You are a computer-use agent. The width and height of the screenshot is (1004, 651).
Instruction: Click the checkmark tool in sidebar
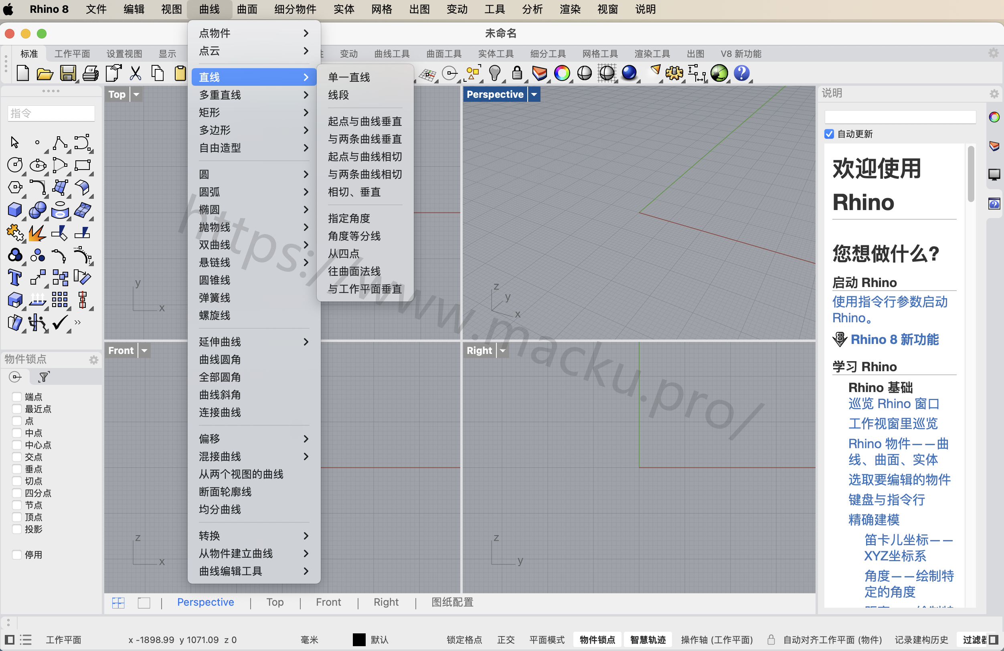(x=60, y=323)
